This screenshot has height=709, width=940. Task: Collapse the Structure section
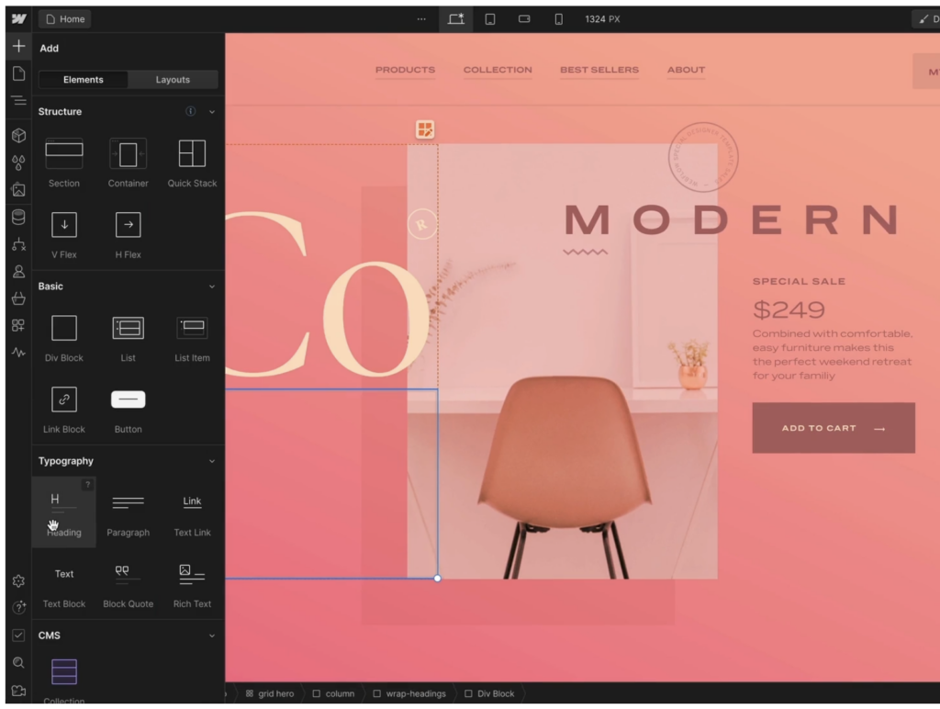(x=212, y=112)
